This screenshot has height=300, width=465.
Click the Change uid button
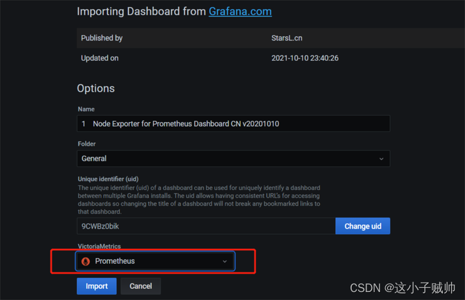[363, 226]
